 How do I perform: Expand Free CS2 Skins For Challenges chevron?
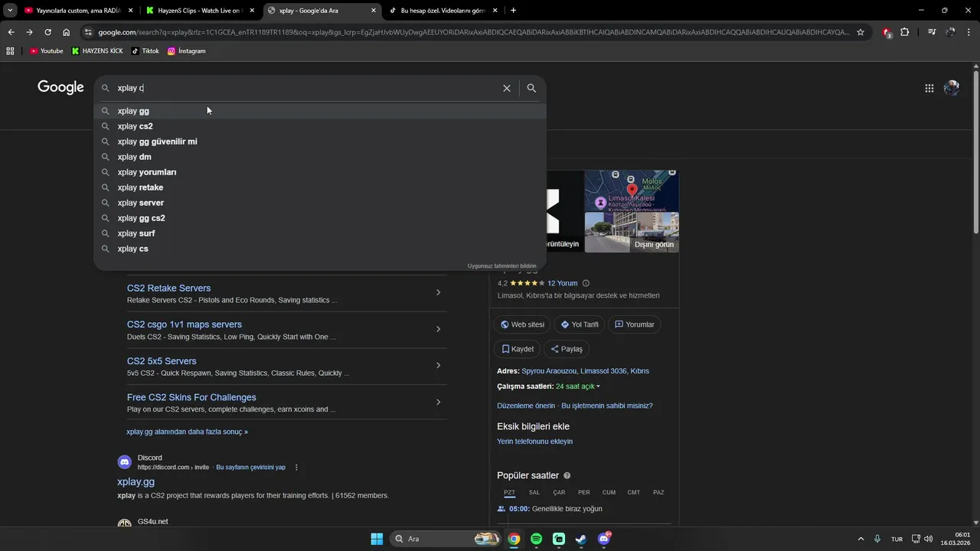coord(438,402)
